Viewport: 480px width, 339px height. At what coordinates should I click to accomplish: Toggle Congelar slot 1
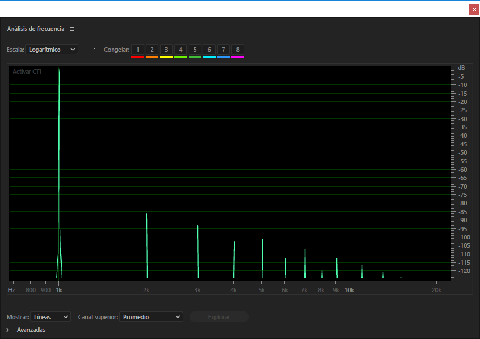(x=138, y=50)
